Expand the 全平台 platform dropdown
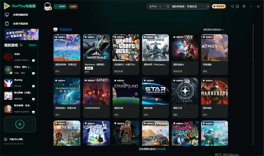264x156 pixels. pos(155,6)
